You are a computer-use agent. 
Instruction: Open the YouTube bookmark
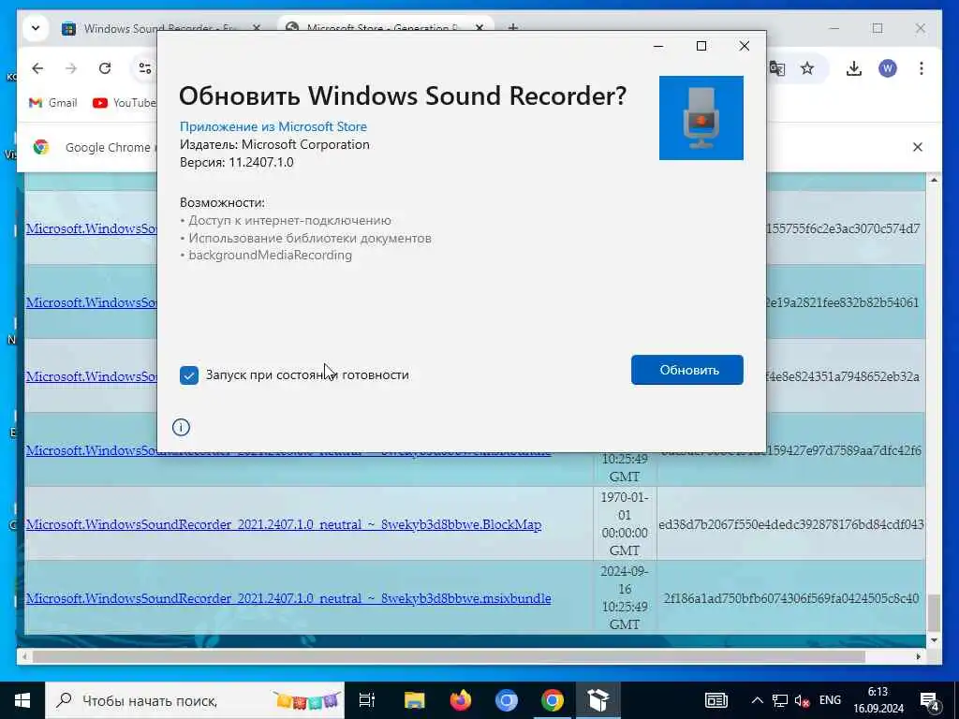[x=125, y=103]
